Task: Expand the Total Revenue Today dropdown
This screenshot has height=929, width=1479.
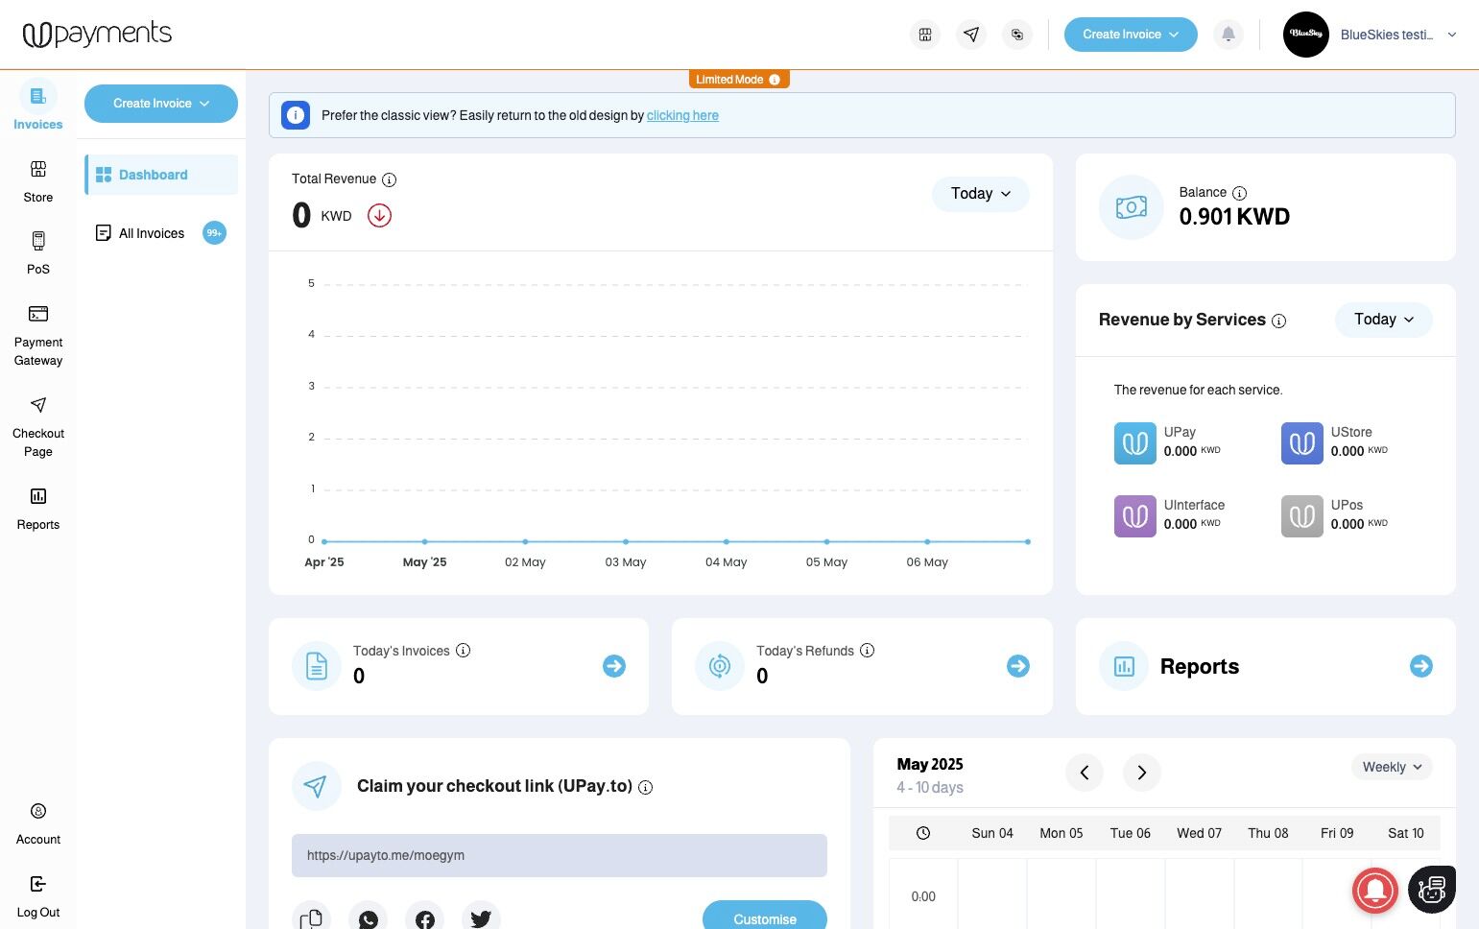Action: click(981, 194)
